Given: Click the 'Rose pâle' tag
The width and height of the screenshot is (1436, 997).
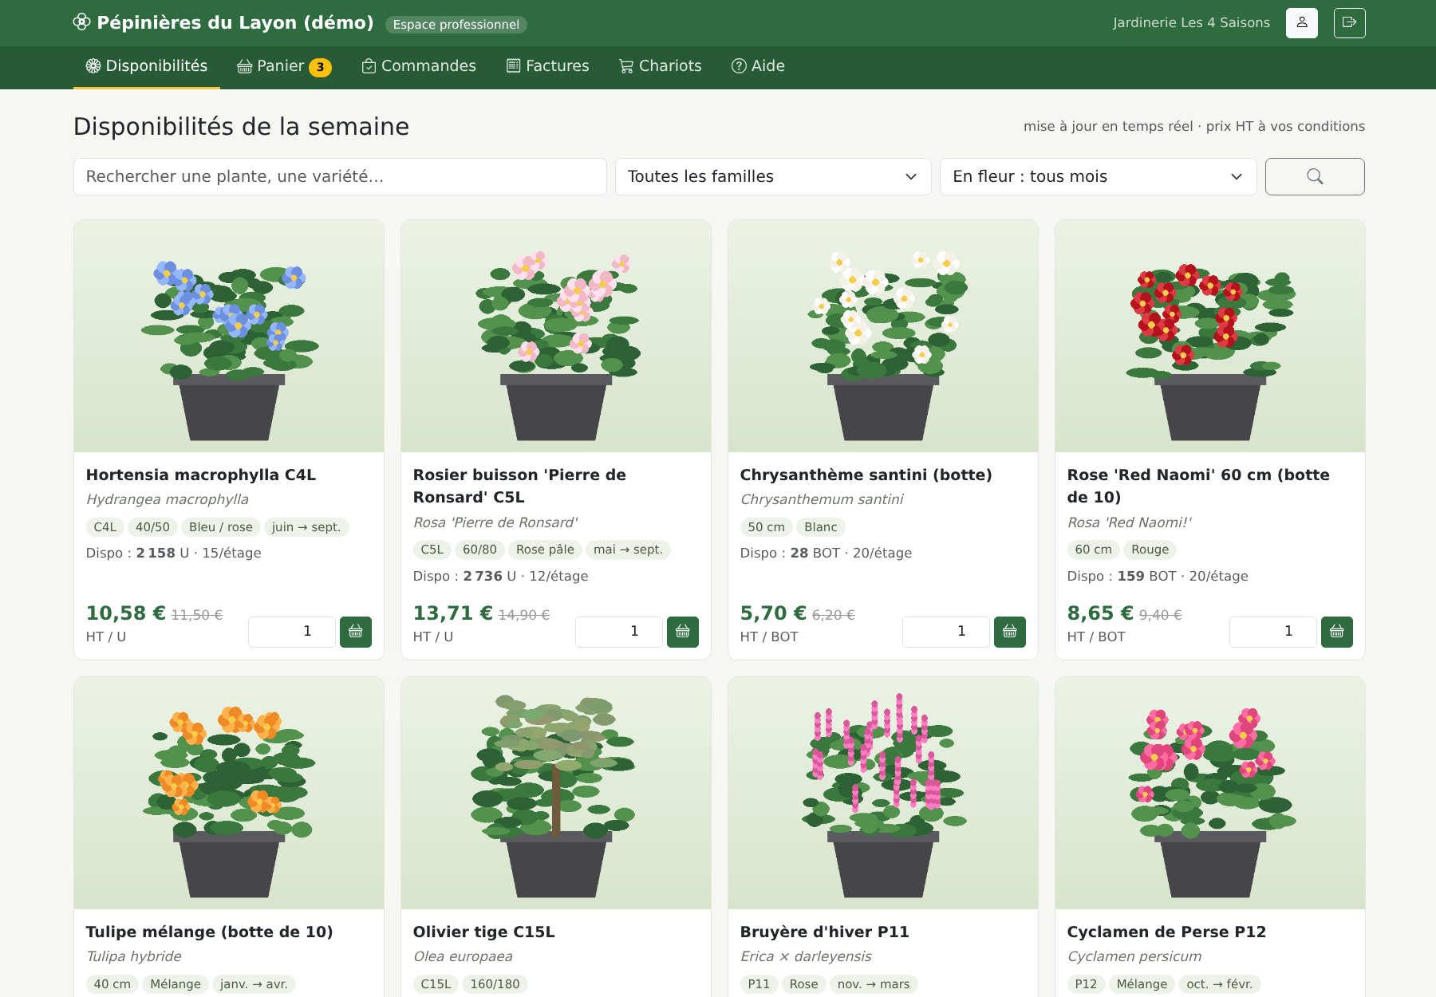Looking at the screenshot, I should (545, 550).
